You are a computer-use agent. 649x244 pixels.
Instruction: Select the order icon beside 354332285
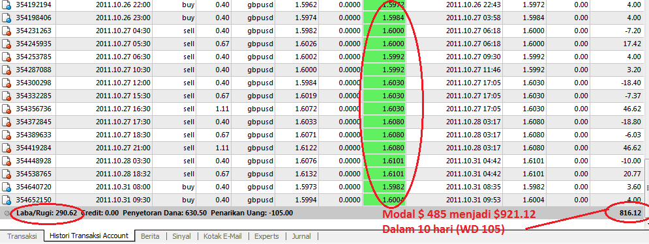coord(7,96)
